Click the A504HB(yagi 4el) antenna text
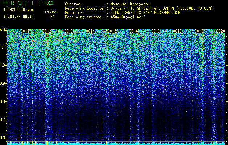 [x=128, y=17]
